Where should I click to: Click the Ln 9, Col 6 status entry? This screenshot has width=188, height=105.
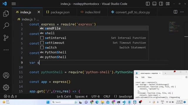point(64,97)
